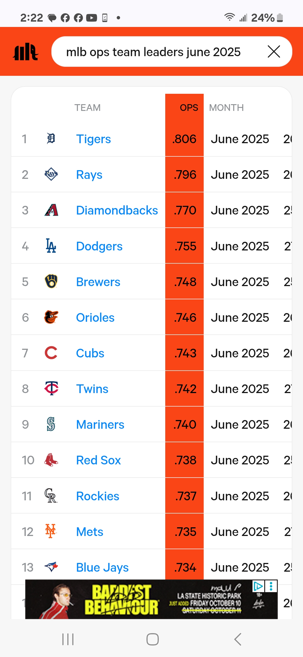Open the Mariners team link
The width and height of the screenshot is (303, 657).
100,425
